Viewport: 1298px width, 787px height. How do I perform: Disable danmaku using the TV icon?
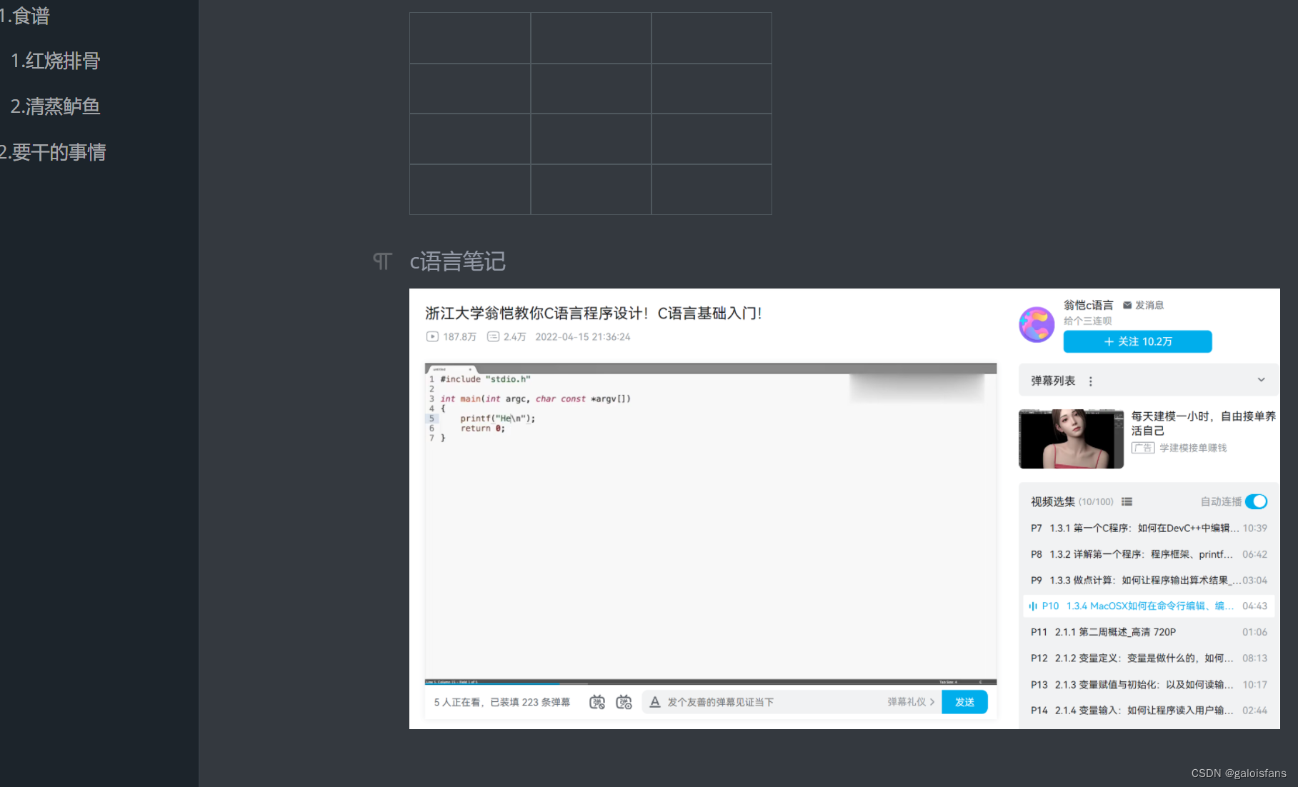[x=597, y=702]
